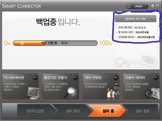Click the go button on 사용자 데이터 card
Image resolution: width=162 pixels, height=121 pixels.
[156, 77]
